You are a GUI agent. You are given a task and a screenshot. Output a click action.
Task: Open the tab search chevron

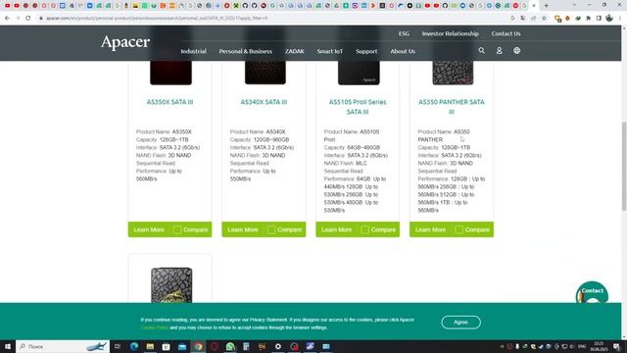pyautogui.click(x=574, y=5)
